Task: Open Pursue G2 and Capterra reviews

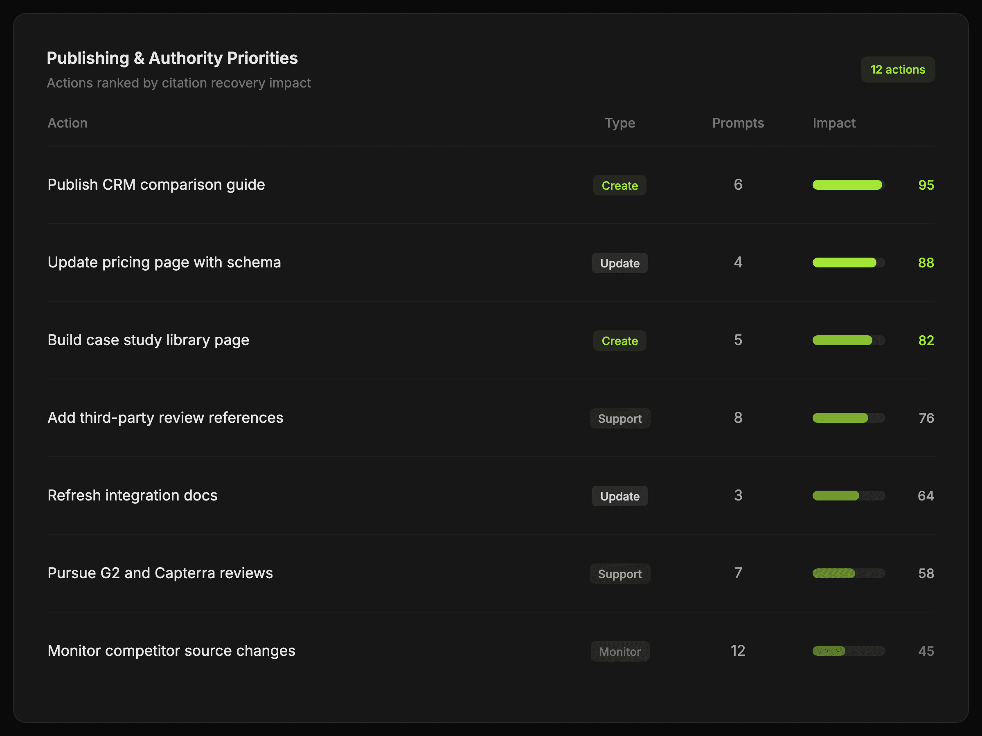Action: (160, 573)
